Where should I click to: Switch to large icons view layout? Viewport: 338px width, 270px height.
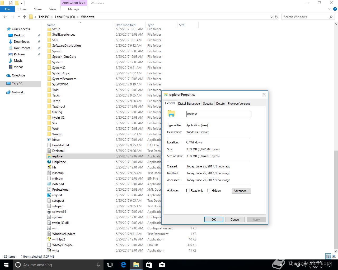coord(334,256)
